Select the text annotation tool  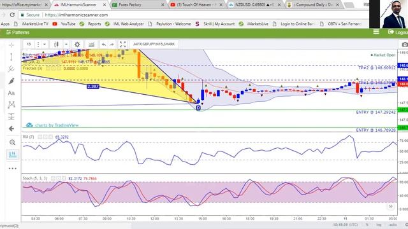click(11, 93)
